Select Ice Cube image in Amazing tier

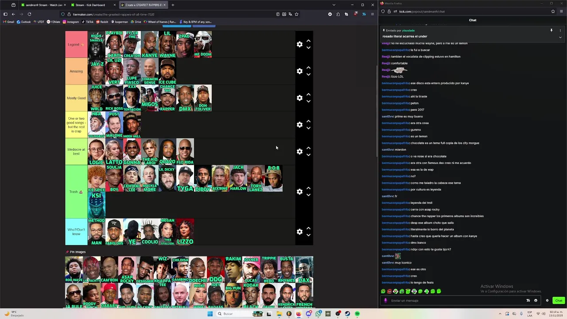pos(167,71)
